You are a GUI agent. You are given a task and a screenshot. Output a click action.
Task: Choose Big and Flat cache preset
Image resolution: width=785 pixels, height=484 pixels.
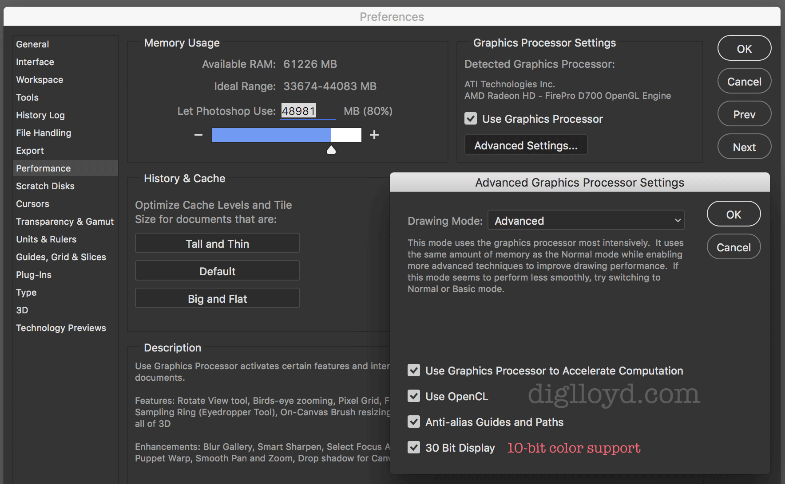click(218, 298)
